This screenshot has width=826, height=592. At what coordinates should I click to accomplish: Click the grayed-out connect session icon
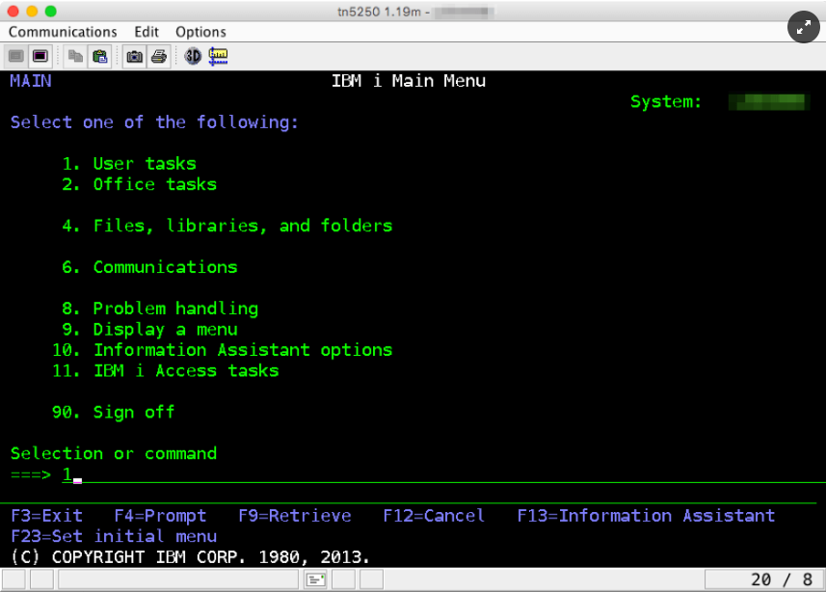coord(16,56)
